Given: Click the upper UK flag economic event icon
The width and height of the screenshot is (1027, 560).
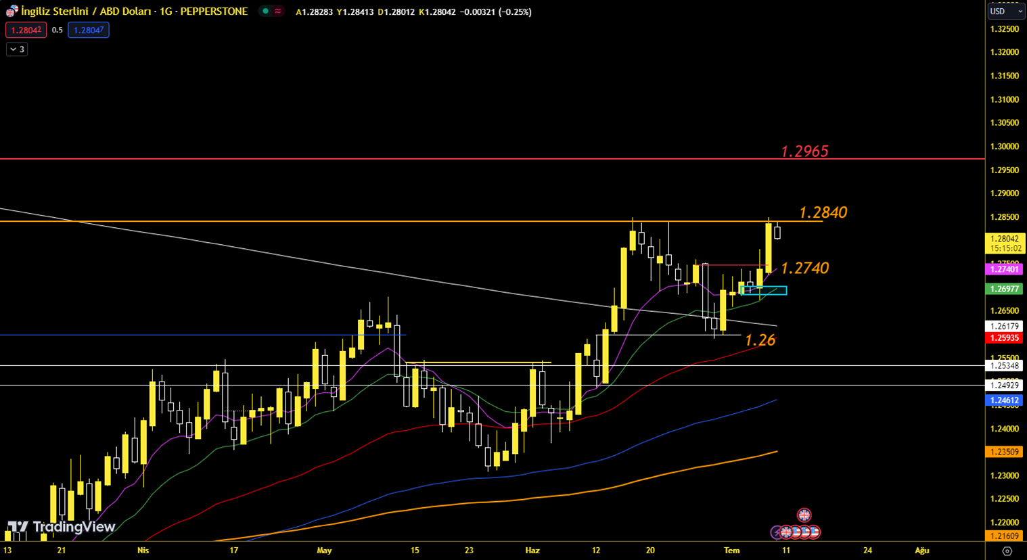Looking at the screenshot, I should [x=804, y=515].
